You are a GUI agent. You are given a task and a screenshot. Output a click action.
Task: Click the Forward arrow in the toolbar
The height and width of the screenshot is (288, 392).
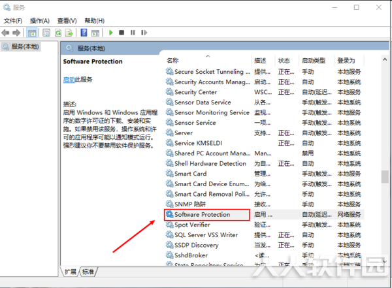click(x=16, y=33)
